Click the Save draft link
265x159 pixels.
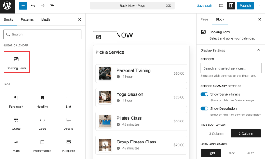[205, 6]
